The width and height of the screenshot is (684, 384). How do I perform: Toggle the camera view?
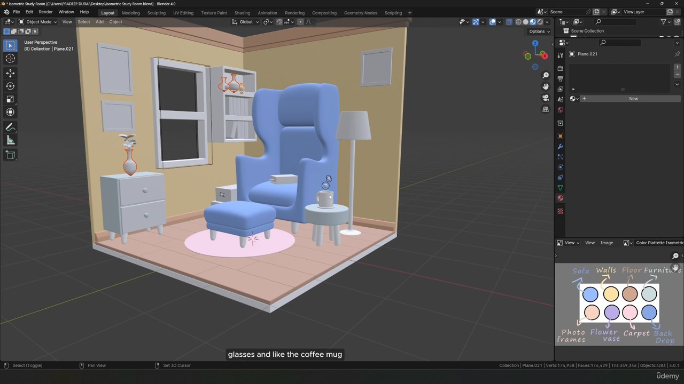coord(545,98)
